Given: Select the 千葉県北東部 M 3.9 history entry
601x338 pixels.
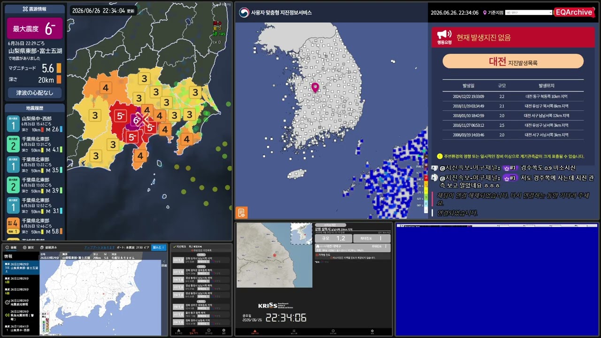Looking at the screenshot, I should 35,185.
